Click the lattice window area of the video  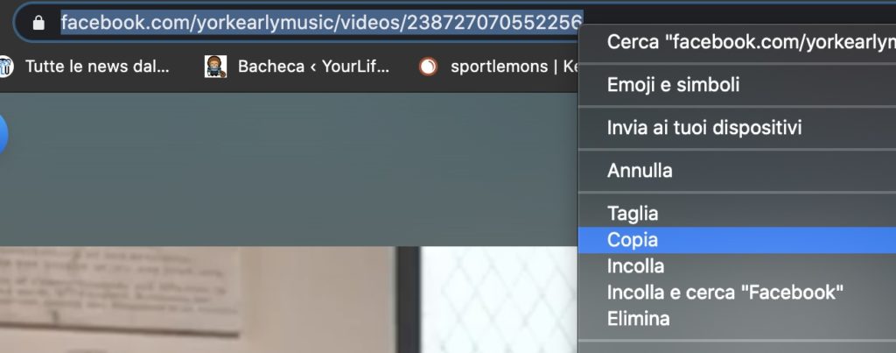[499, 300]
